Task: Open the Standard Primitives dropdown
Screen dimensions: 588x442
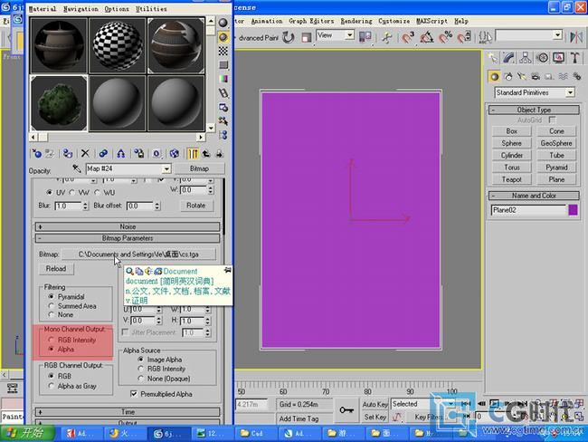Action: click(x=570, y=92)
